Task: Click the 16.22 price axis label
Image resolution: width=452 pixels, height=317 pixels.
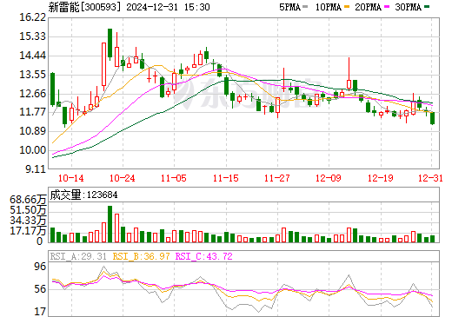Action: point(33,17)
